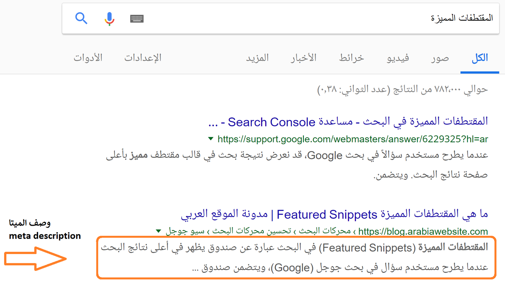Image resolution: width=505 pixels, height=289 pixels.
Task: Open the الإعدادات (Settings) menu
Action: tap(143, 58)
